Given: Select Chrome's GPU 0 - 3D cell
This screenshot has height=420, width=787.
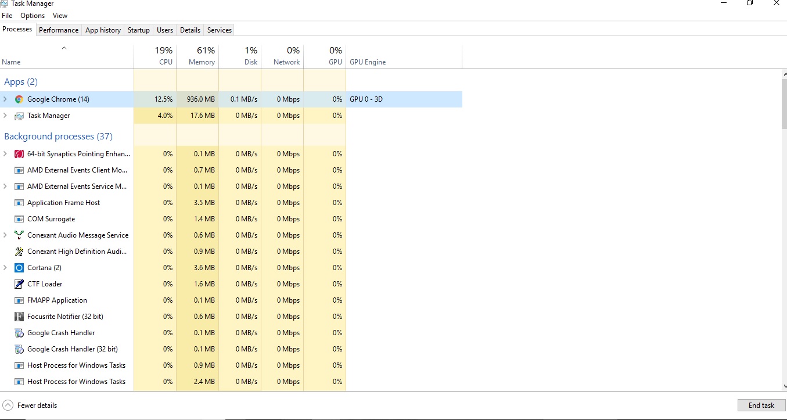Looking at the screenshot, I should click(x=404, y=99).
